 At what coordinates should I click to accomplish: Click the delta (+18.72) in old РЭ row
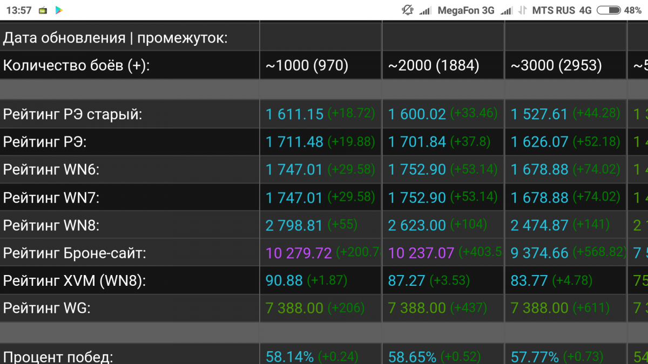click(x=352, y=113)
